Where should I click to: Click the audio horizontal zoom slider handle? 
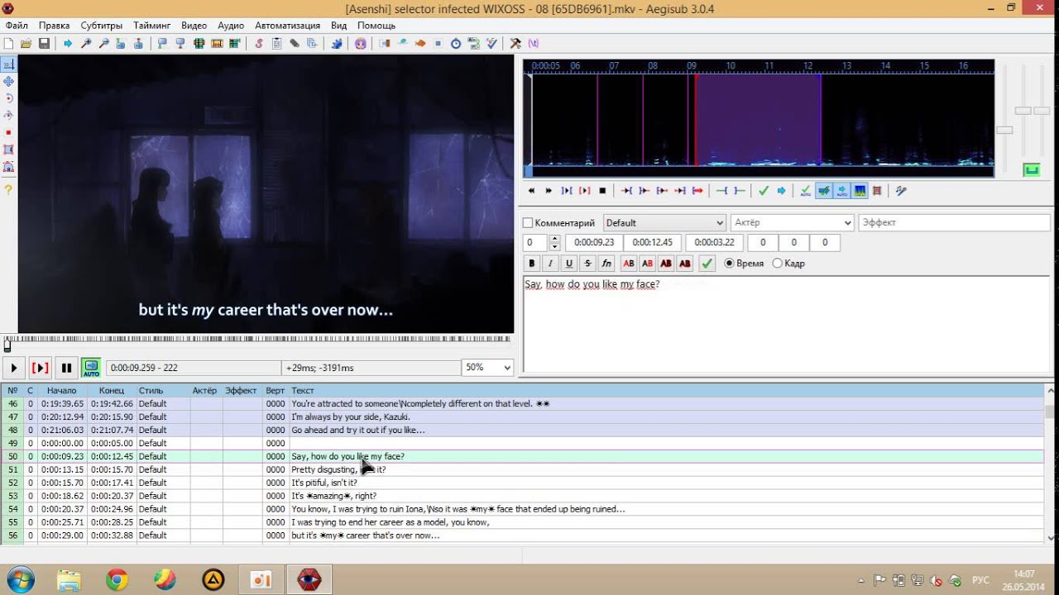coord(1004,130)
